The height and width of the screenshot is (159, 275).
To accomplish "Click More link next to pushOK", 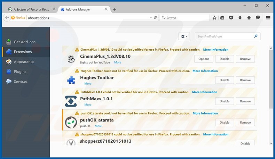I will click(x=98, y=126).
